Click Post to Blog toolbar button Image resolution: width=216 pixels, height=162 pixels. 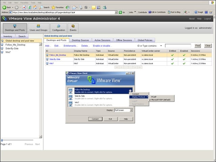pos(174,12)
